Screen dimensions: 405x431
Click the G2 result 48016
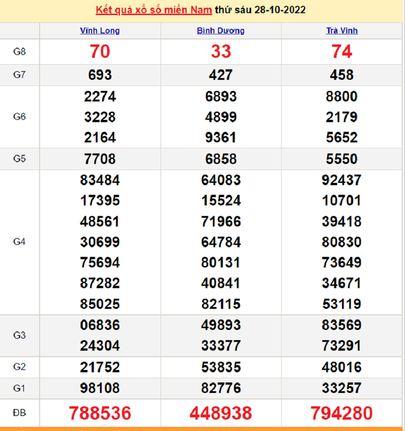tap(341, 367)
